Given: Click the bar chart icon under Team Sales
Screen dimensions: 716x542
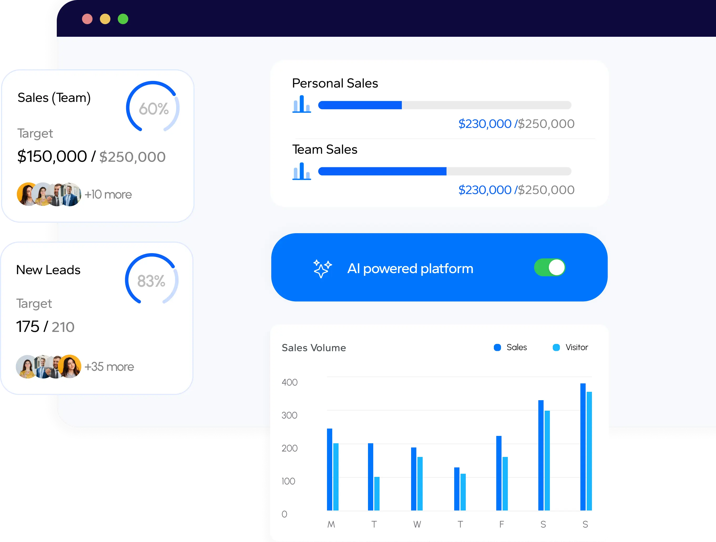Looking at the screenshot, I should (x=301, y=171).
